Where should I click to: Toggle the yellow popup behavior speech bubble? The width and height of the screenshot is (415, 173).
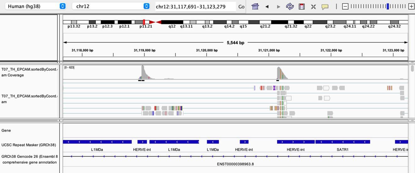(325, 7)
